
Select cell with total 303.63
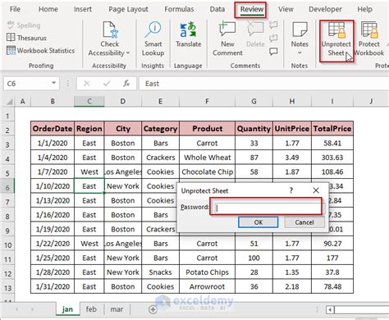pyautogui.click(x=332, y=158)
